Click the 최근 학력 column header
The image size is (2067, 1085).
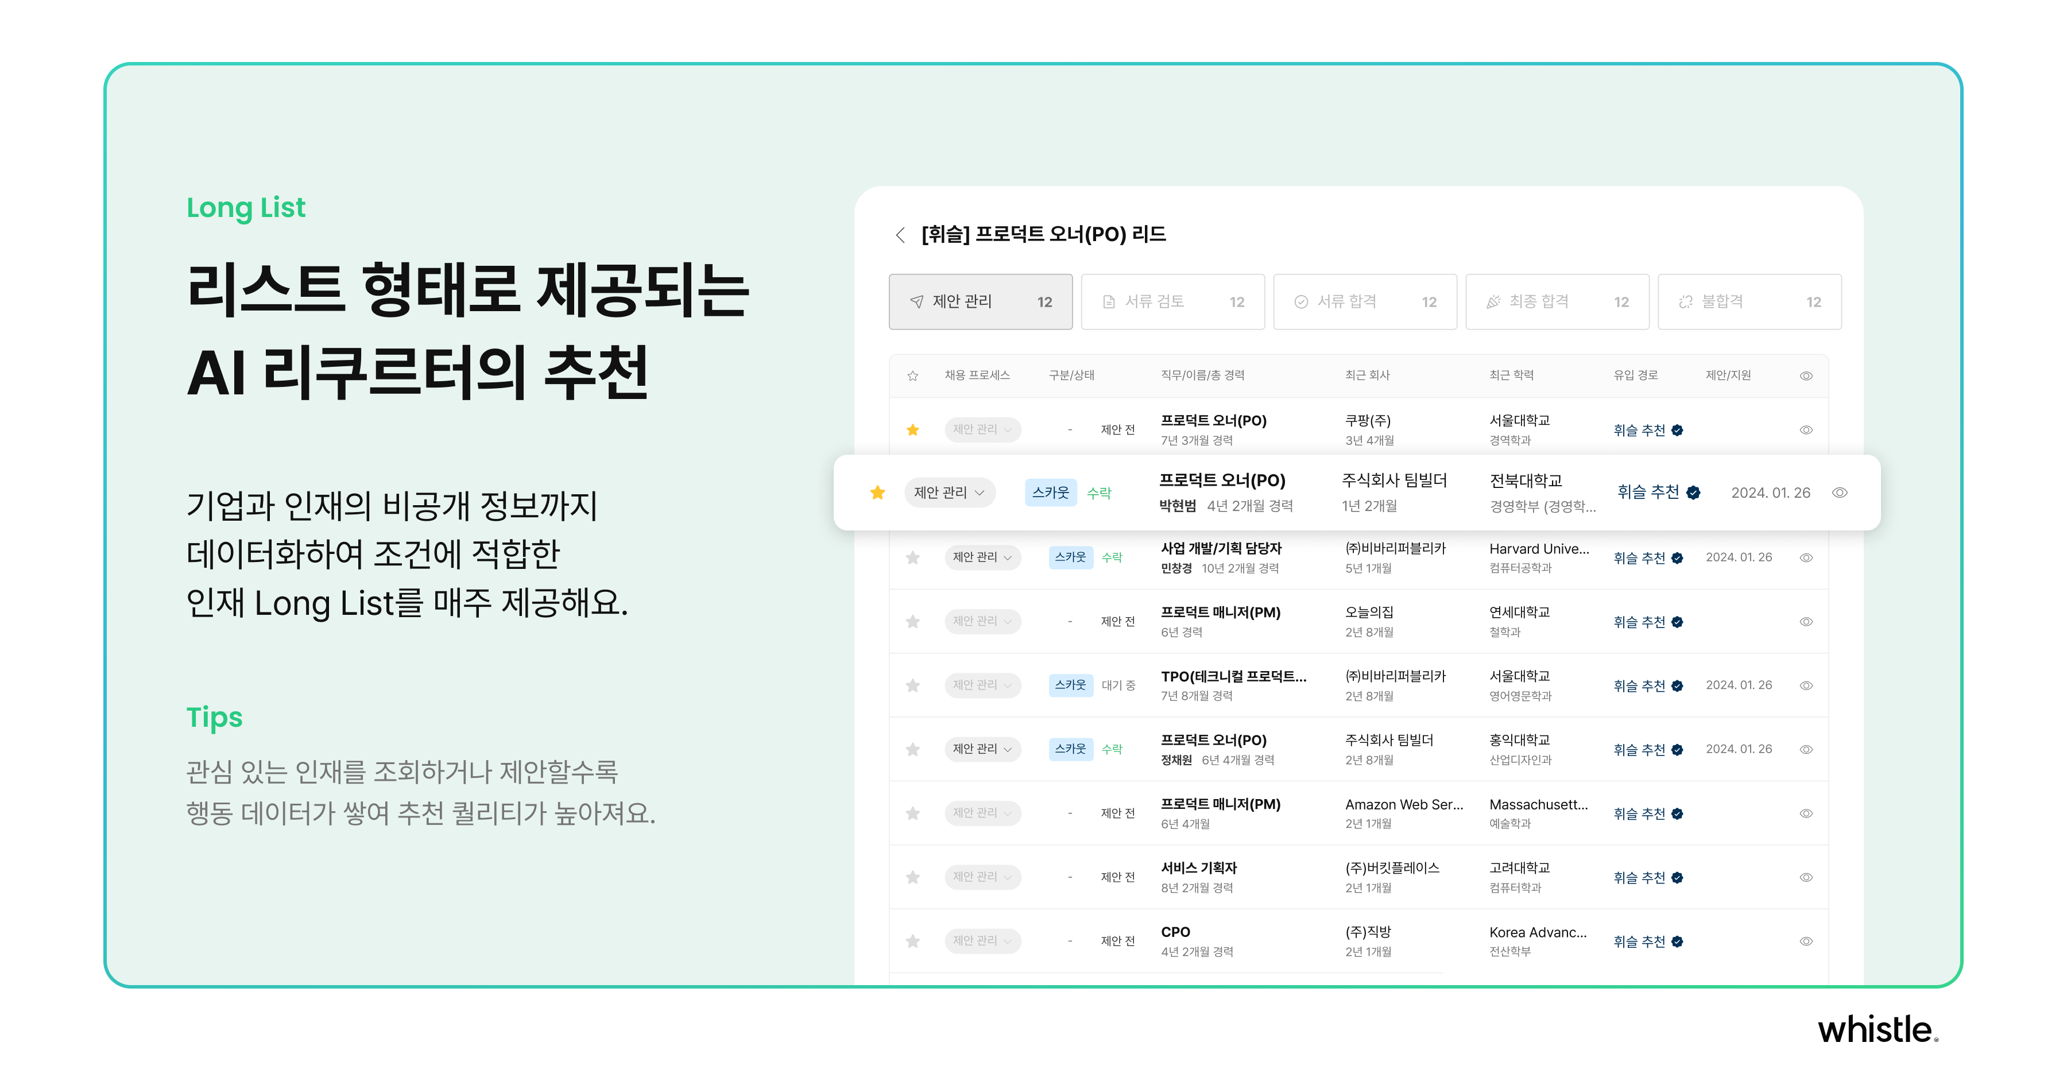[x=1511, y=375]
